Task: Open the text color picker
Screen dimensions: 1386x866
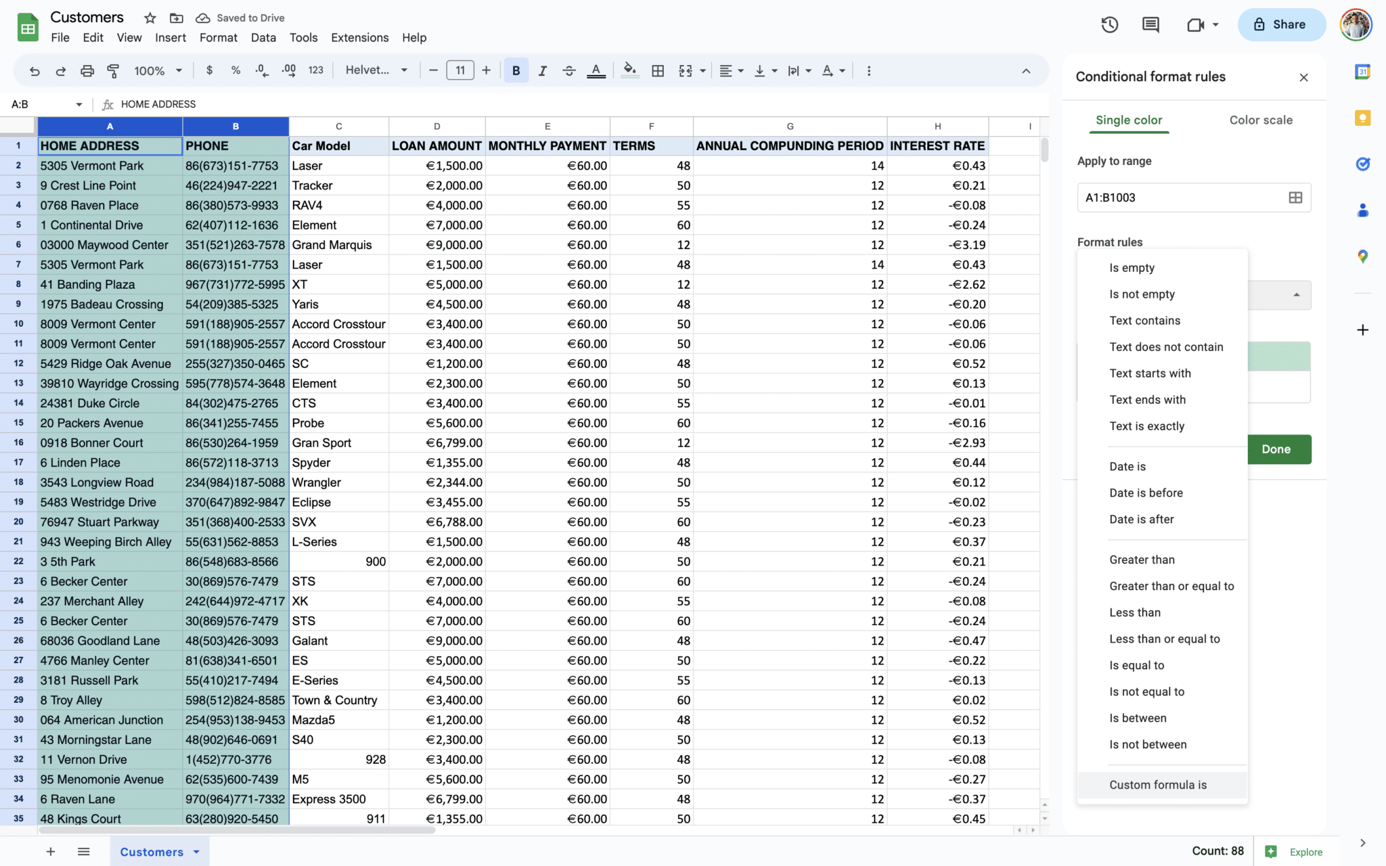Action: coord(596,70)
